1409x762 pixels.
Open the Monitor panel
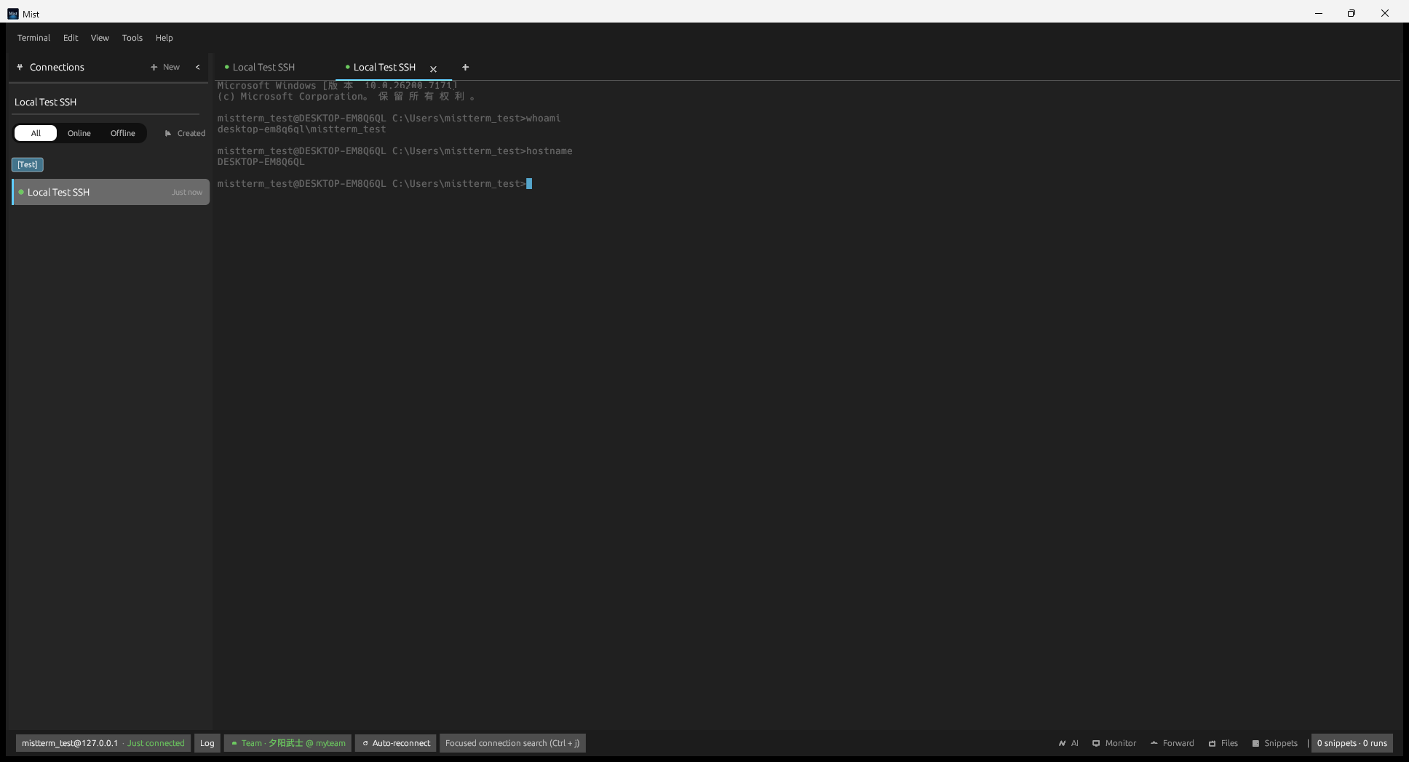coord(1114,743)
